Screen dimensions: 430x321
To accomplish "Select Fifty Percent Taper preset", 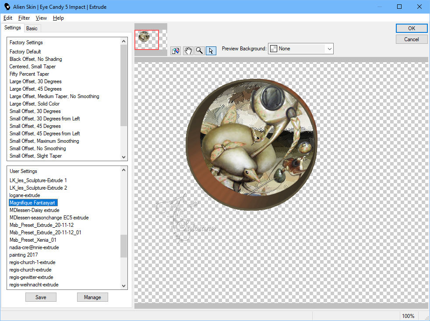I will click(29, 74).
